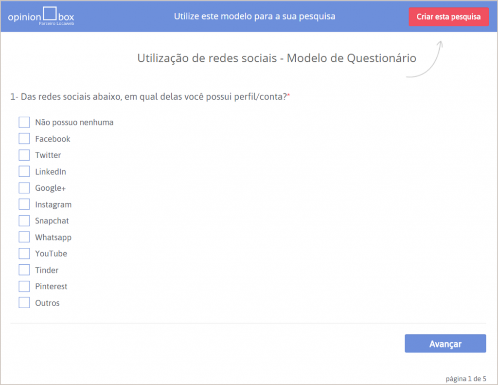Image resolution: width=498 pixels, height=385 pixels.
Task: Click the Opinion Box logo
Action: 40,16
